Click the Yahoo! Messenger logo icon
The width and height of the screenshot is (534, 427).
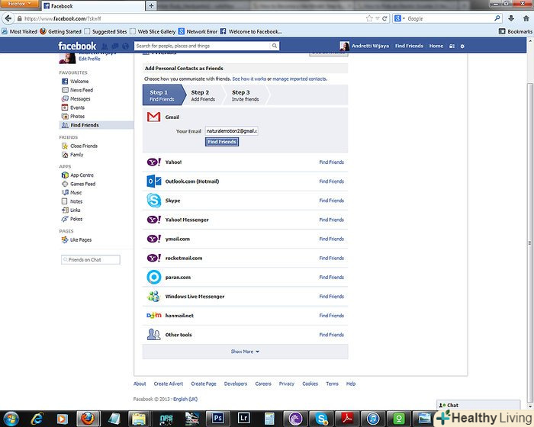pyautogui.click(x=153, y=220)
